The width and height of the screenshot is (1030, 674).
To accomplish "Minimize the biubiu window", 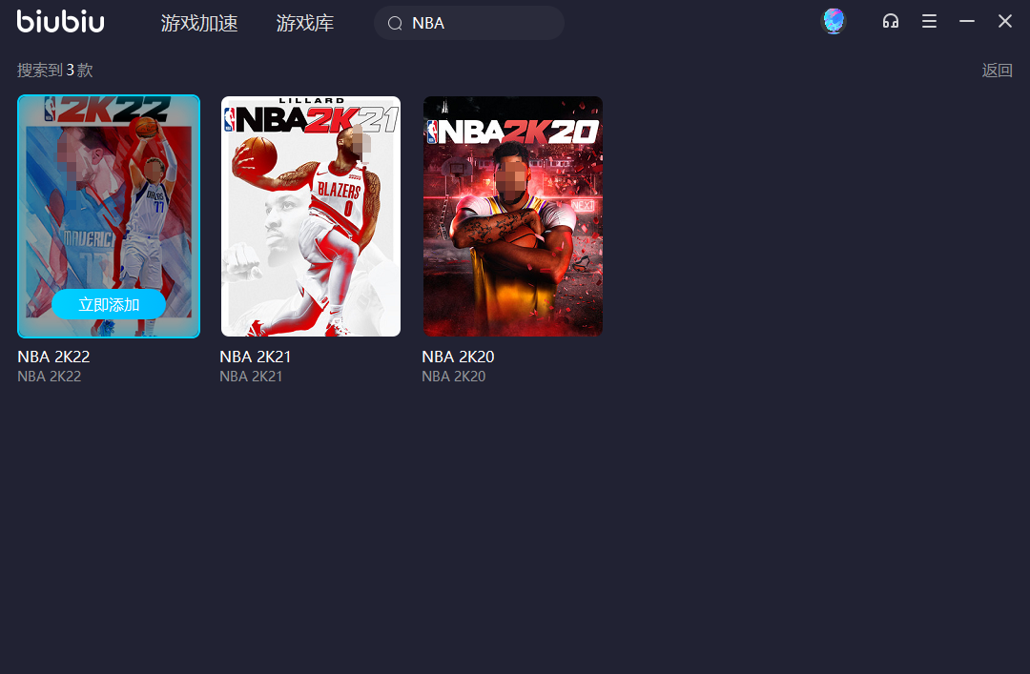I will (967, 21).
